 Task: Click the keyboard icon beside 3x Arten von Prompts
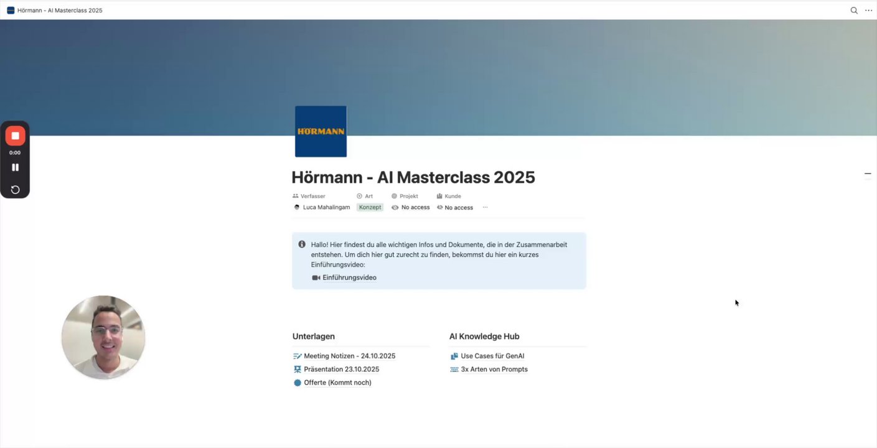tap(454, 369)
